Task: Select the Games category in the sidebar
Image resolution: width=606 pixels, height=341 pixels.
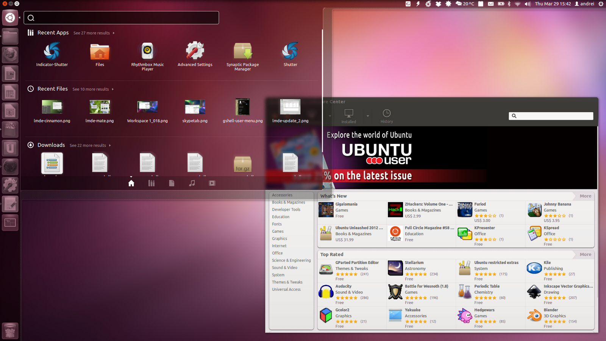Action: tap(278, 231)
